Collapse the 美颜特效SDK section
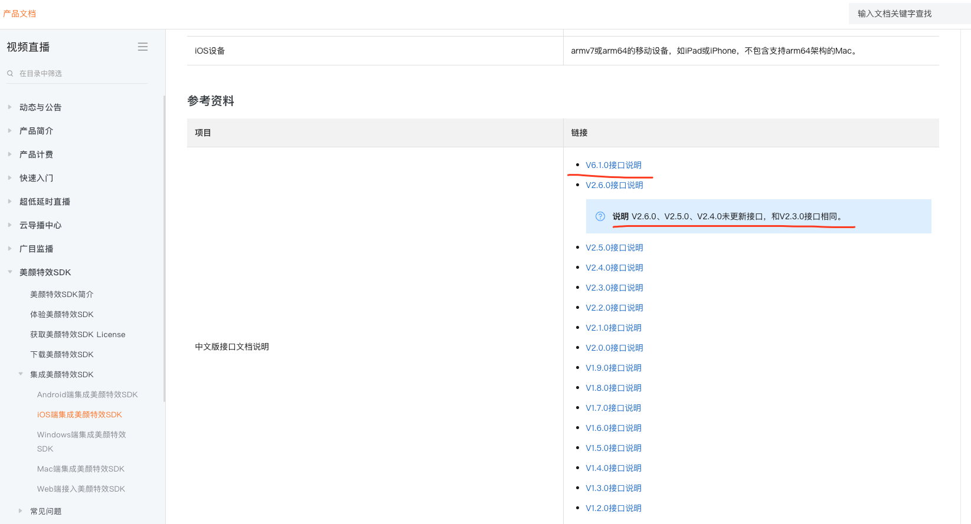The height and width of the screenshot is (524, 971). (x=9, y=272)
